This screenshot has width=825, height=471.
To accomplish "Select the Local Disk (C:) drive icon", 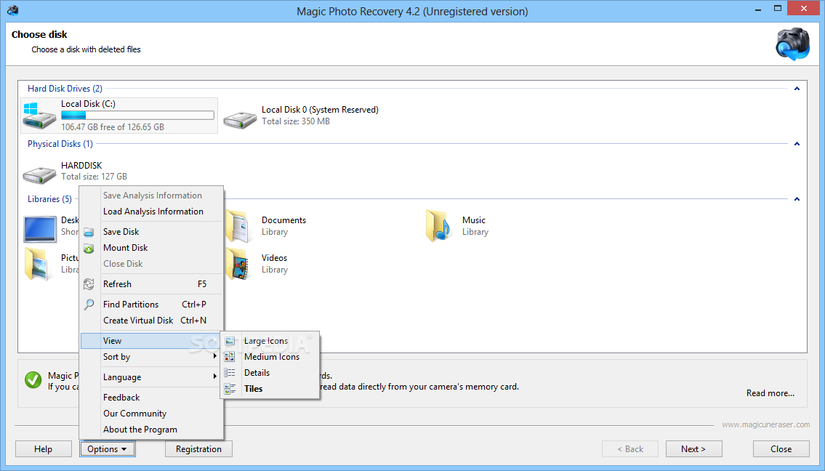I will tap(39, 116).
